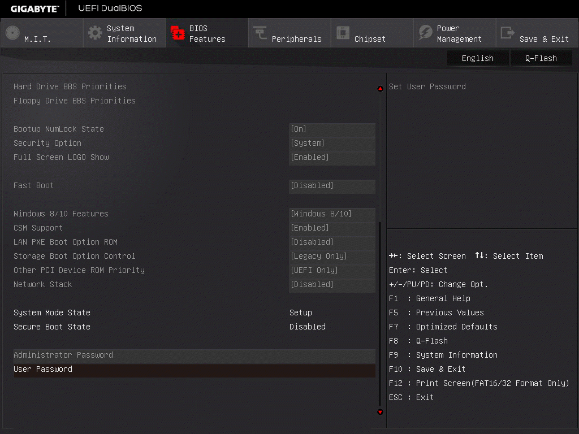The height and width of the screenshot is (434, 579).
Task: Click the Secure Boot State label
Action: [x=52, y=327]
